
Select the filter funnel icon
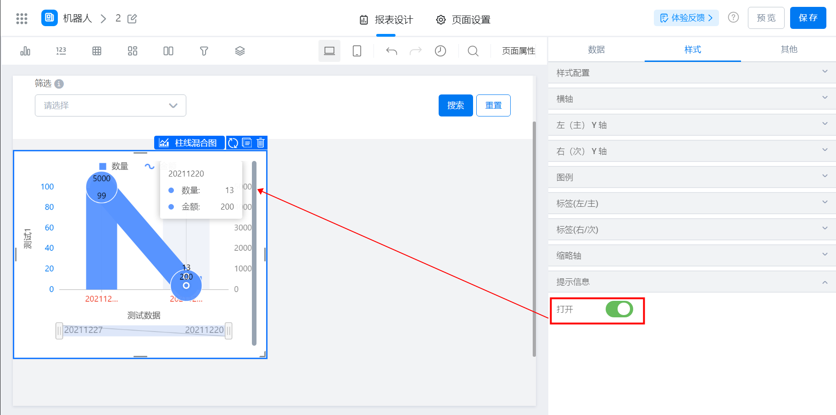pos(204,51)
